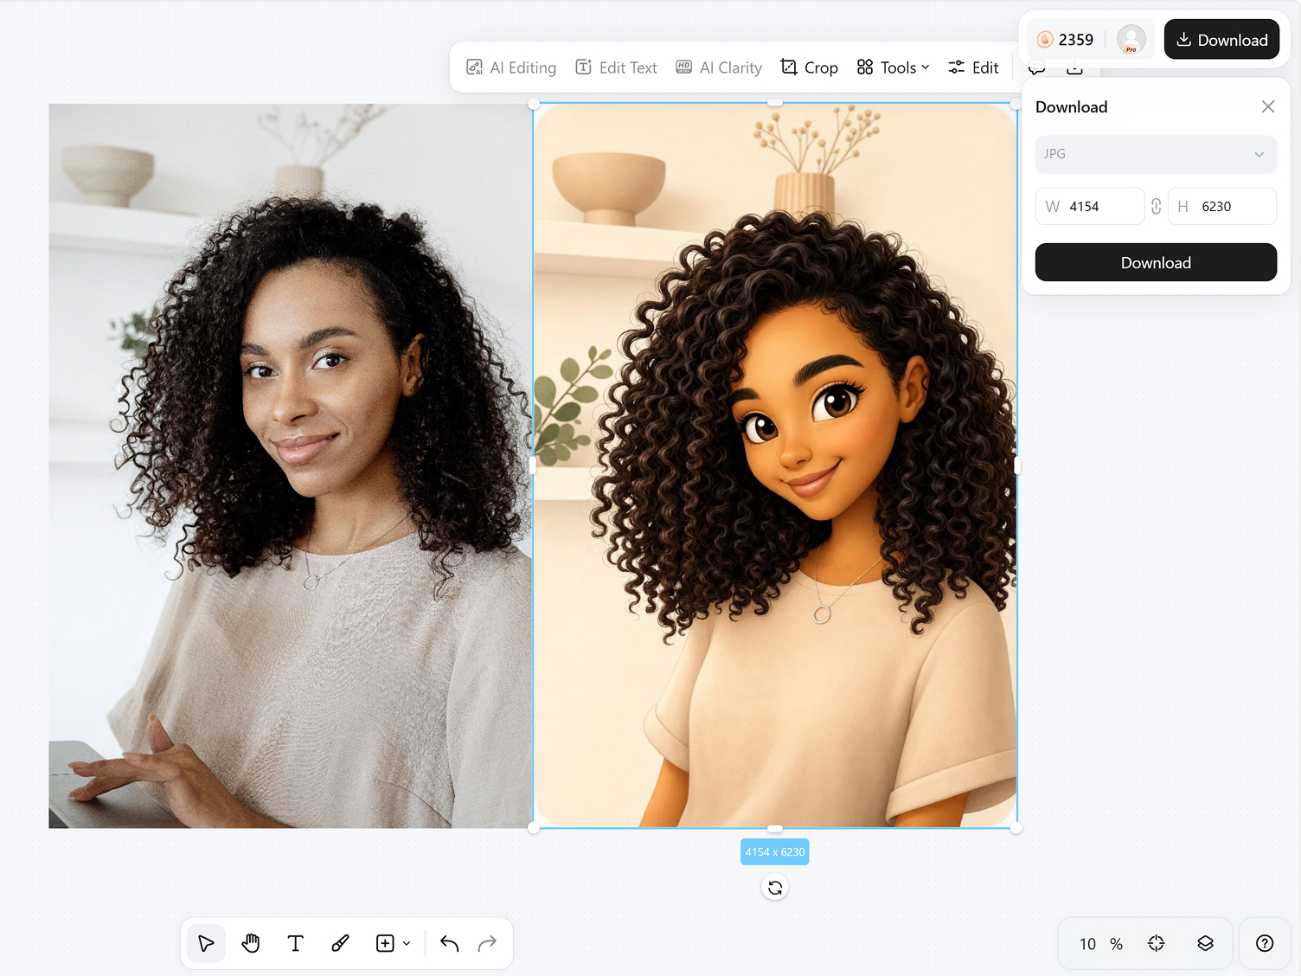Select the Edit Text tool
This screenshot has height=976, width=1301.
coord(616,67)
